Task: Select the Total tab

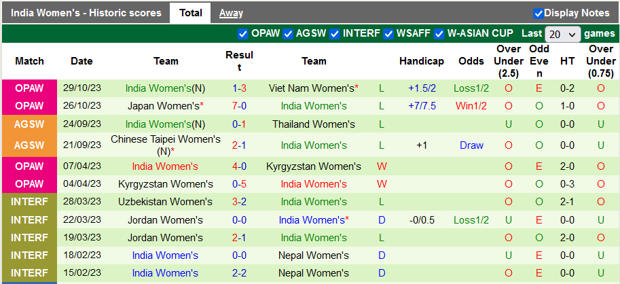Action: coord(190,13)
